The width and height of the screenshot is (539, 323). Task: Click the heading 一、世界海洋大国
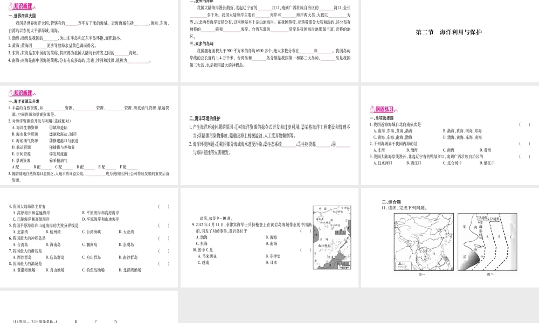(x=22, y=16)
